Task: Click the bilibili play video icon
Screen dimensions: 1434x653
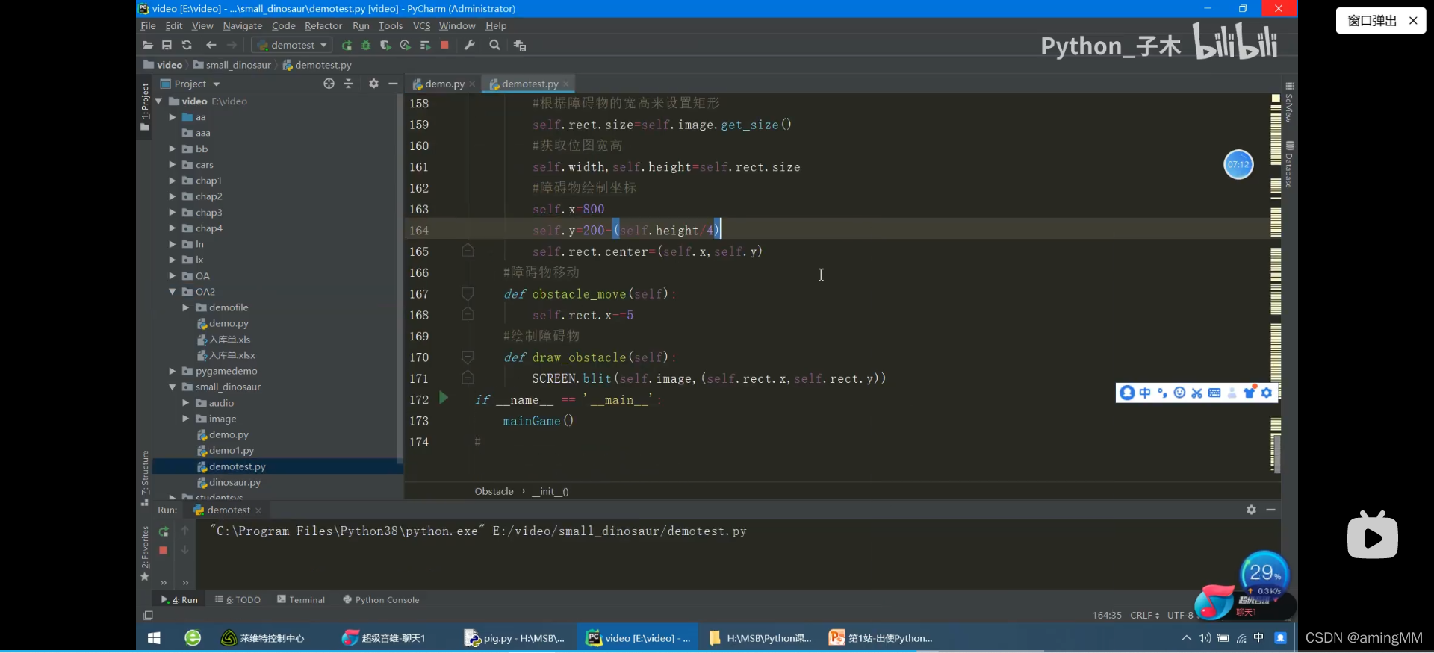Action: (1372, 535)
